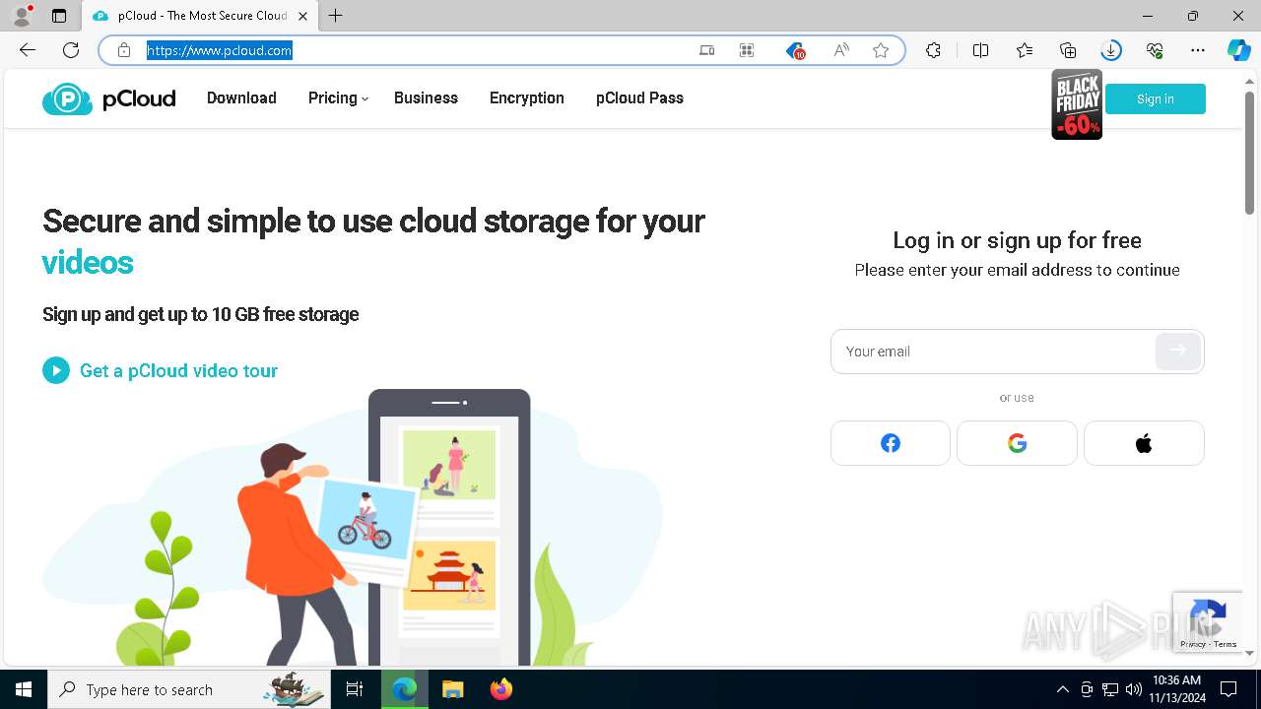Screen dimensions: 1261x709
Task: Open tab actions menu
Action: [59, 16]
